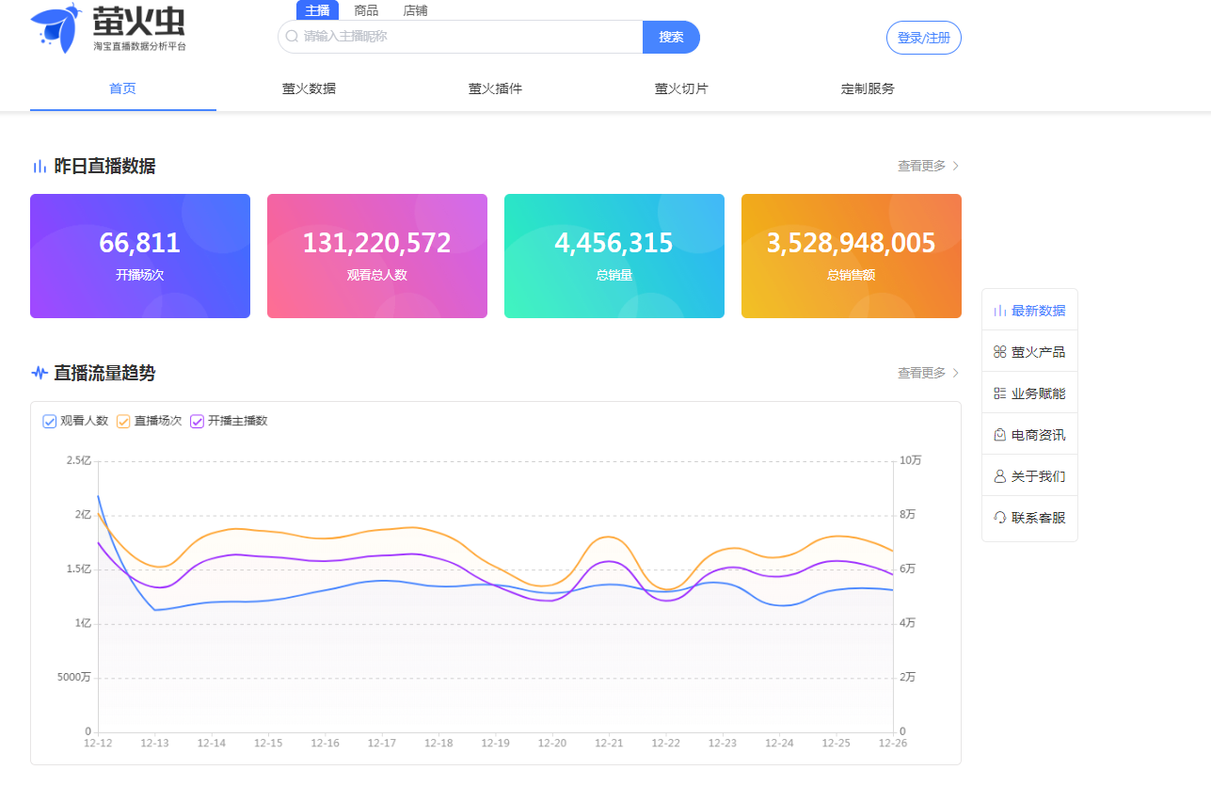Click the 电商资讯 sidebar label

(1039, 435)
